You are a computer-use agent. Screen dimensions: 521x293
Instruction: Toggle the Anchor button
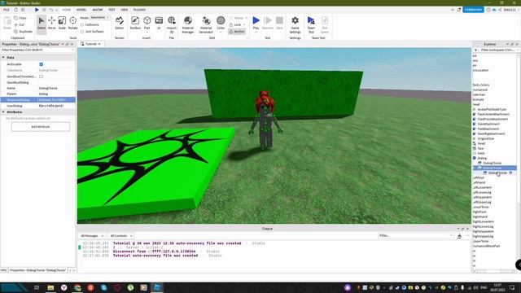point(237,32)
